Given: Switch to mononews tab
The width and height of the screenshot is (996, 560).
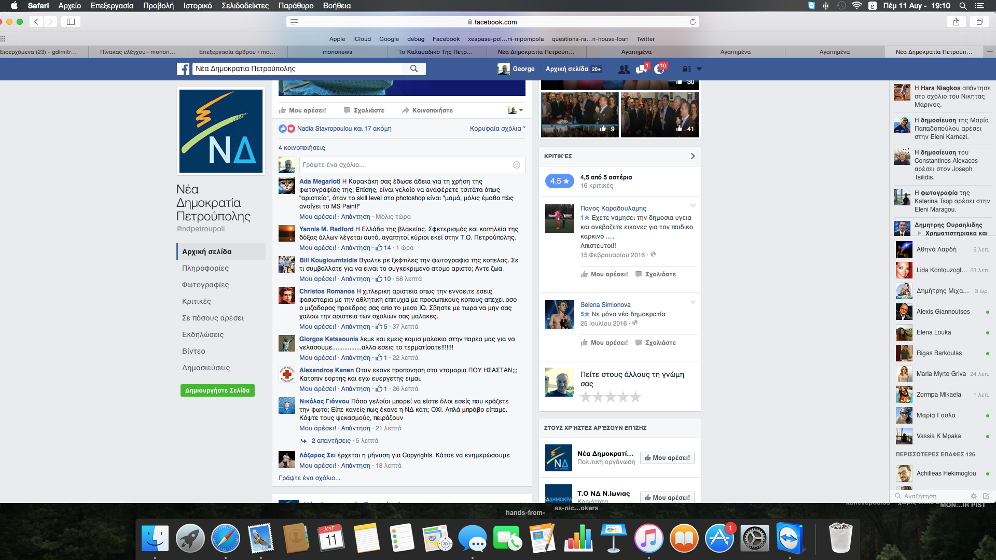Looking at the screenshot, I should (x=337, y=52).
